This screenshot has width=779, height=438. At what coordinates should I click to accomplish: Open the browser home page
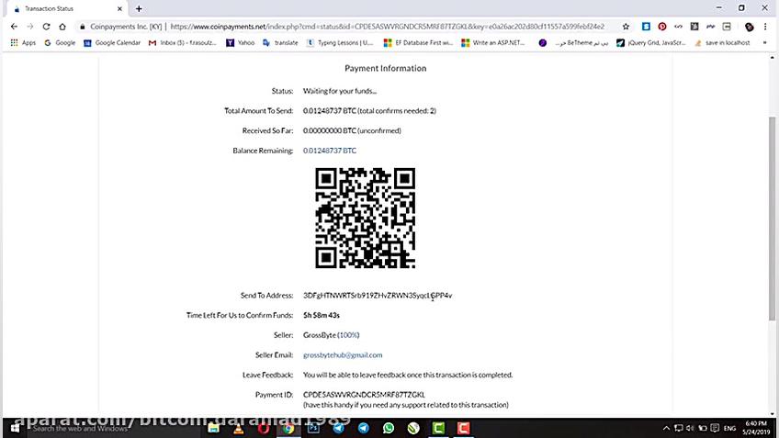(62, 27)
